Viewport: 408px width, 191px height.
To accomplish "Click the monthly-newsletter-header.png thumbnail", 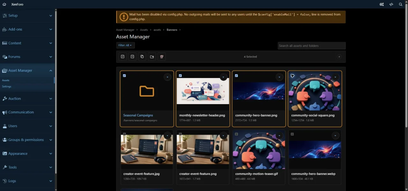I will [x=203, y=91].
